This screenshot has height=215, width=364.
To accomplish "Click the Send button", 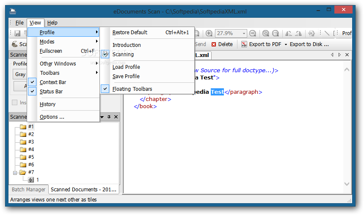I will click(x=200, y=44).
